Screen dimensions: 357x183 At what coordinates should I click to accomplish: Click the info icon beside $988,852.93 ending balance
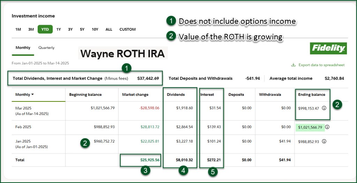(x=324, y=142)
